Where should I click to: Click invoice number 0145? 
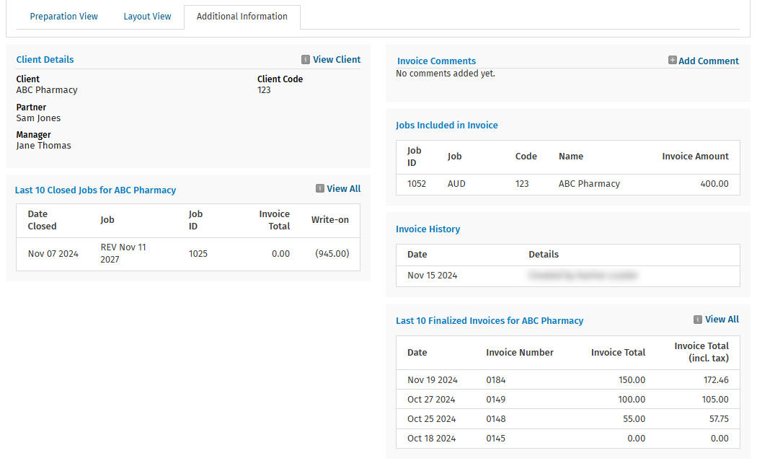(496, 439)
